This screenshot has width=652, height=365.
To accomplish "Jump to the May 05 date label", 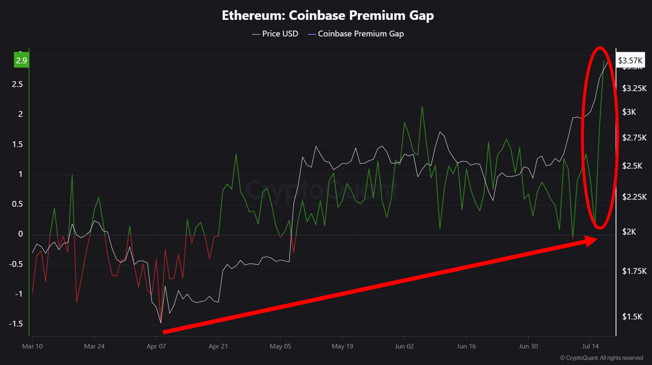I will click(x=280, y=346).
